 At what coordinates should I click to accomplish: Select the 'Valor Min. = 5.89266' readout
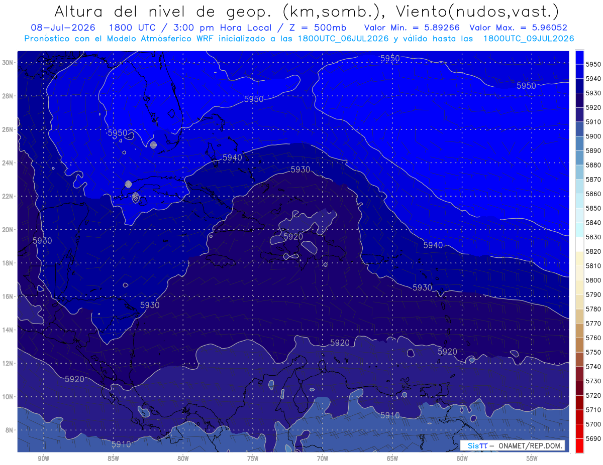tap(413, 28)
